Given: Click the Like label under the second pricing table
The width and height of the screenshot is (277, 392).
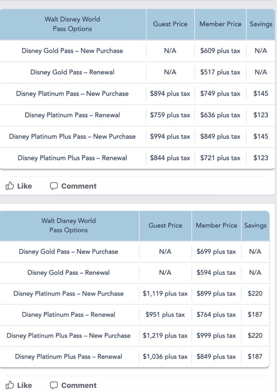Looking at the screenshot, I should (x=24, y=385).
